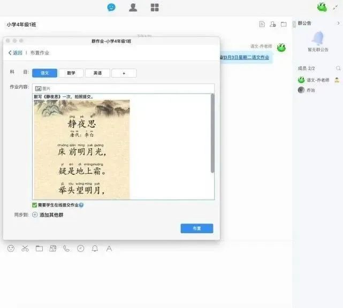
Task: Start a voice call with phone icon
Action: (66, 249)
